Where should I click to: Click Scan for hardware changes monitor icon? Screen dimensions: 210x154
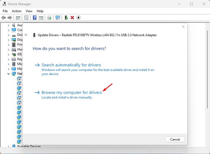[58, 17]
